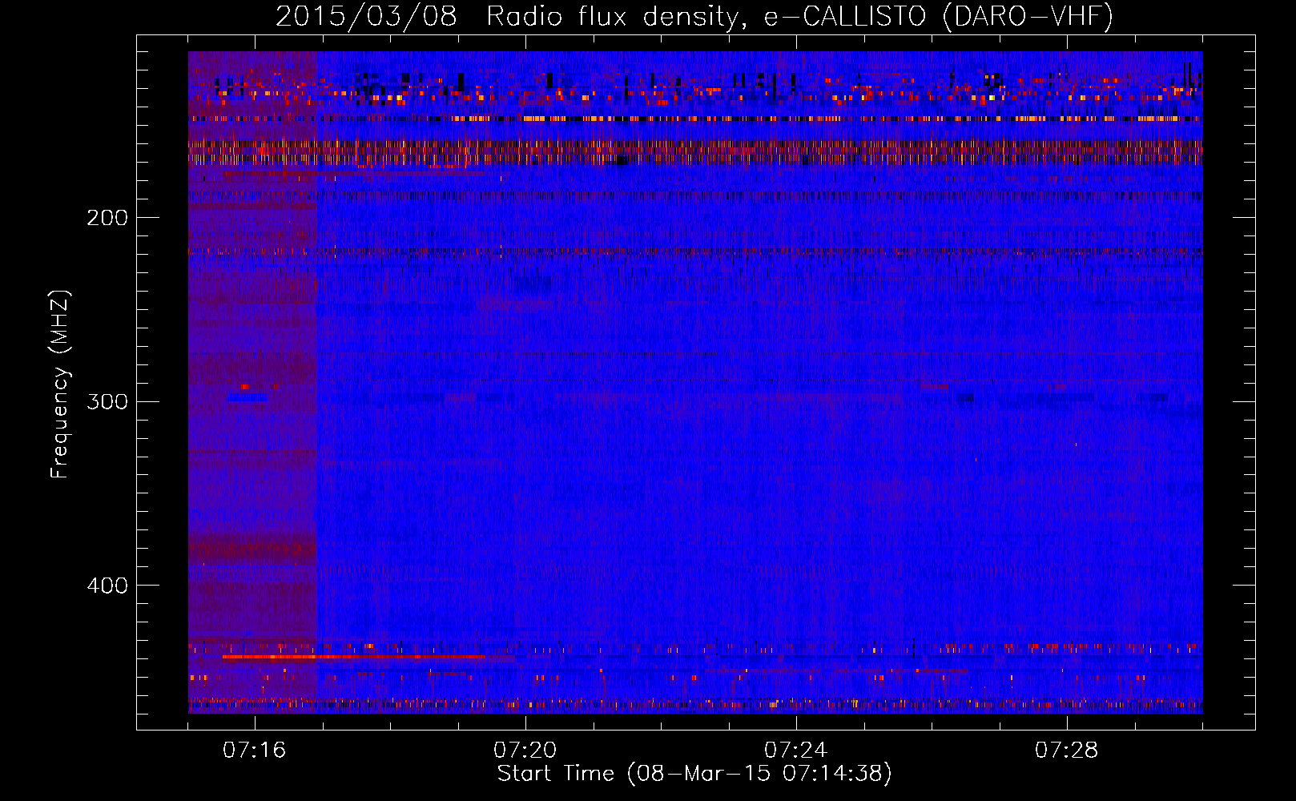Click the 200 frequency tick label
Viewport: 1296px width, 801px height.
(x=107, y=218)
